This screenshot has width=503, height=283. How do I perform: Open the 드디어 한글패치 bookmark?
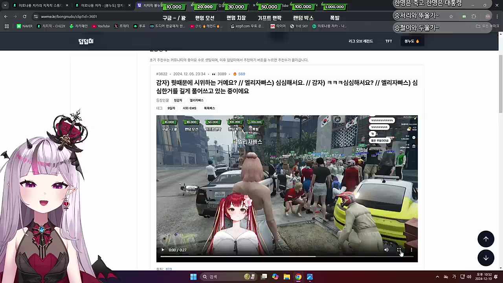coord(167,26)
